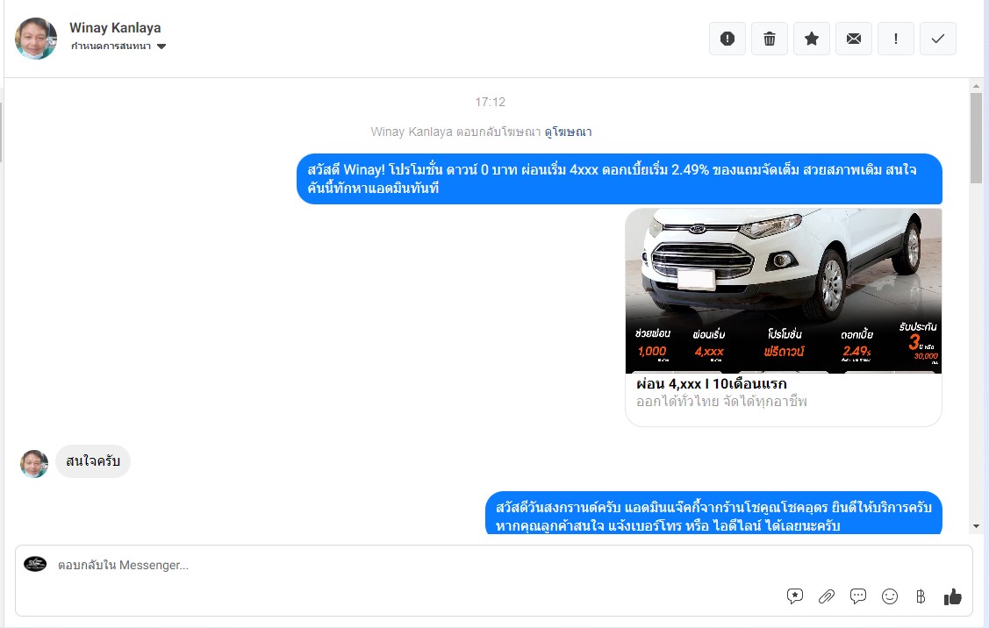Click scrollbar down arrow
Image resolution: width=989 pixels, height=628 pixels.
pyautogui.click(x=976, y=526)
